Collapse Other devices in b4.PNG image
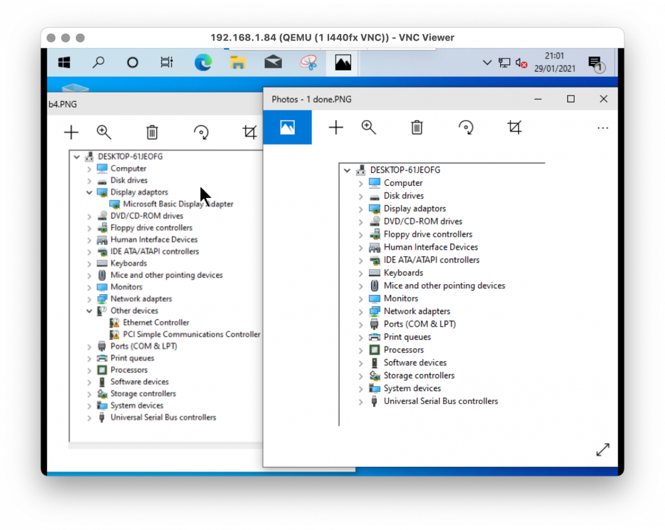The height and width of the screenshot is (530, 665). pyautogui.click(x=89, y=311)
